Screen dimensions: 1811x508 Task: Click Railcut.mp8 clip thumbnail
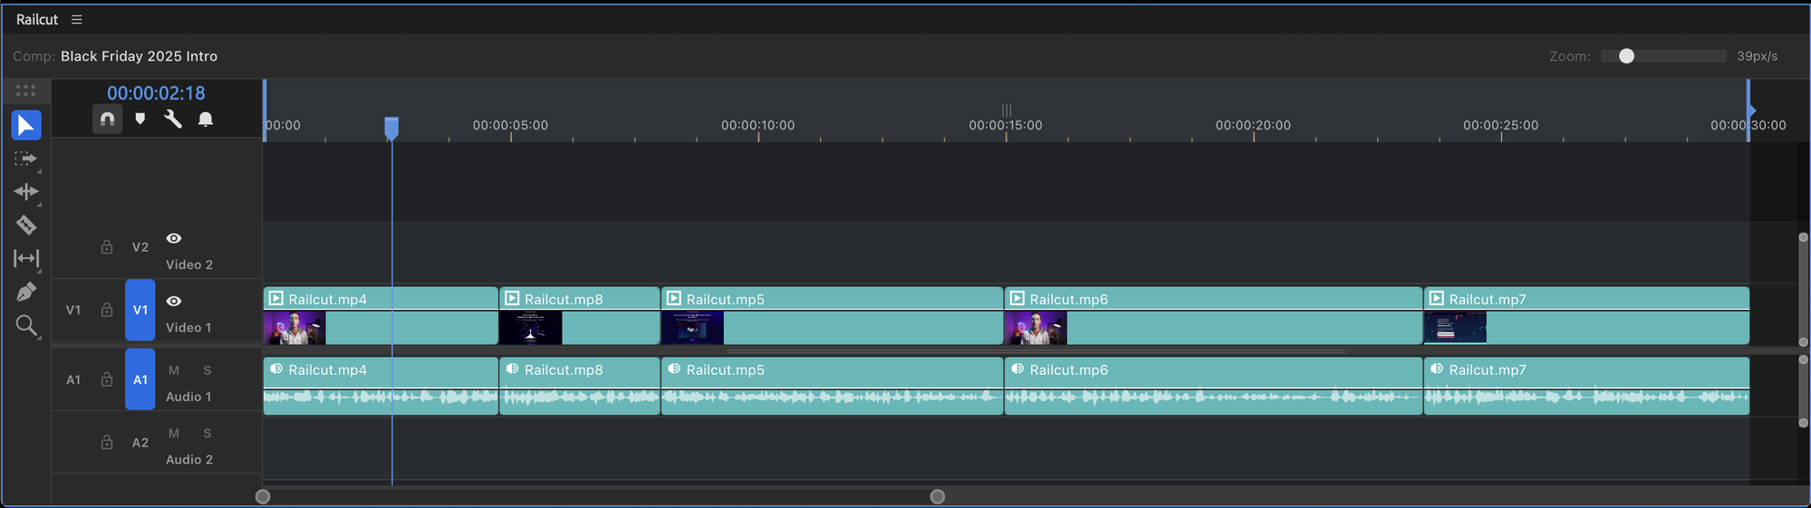(531, 328)
